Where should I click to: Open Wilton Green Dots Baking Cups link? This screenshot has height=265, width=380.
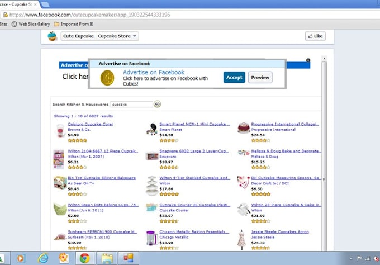click(103, 205)
